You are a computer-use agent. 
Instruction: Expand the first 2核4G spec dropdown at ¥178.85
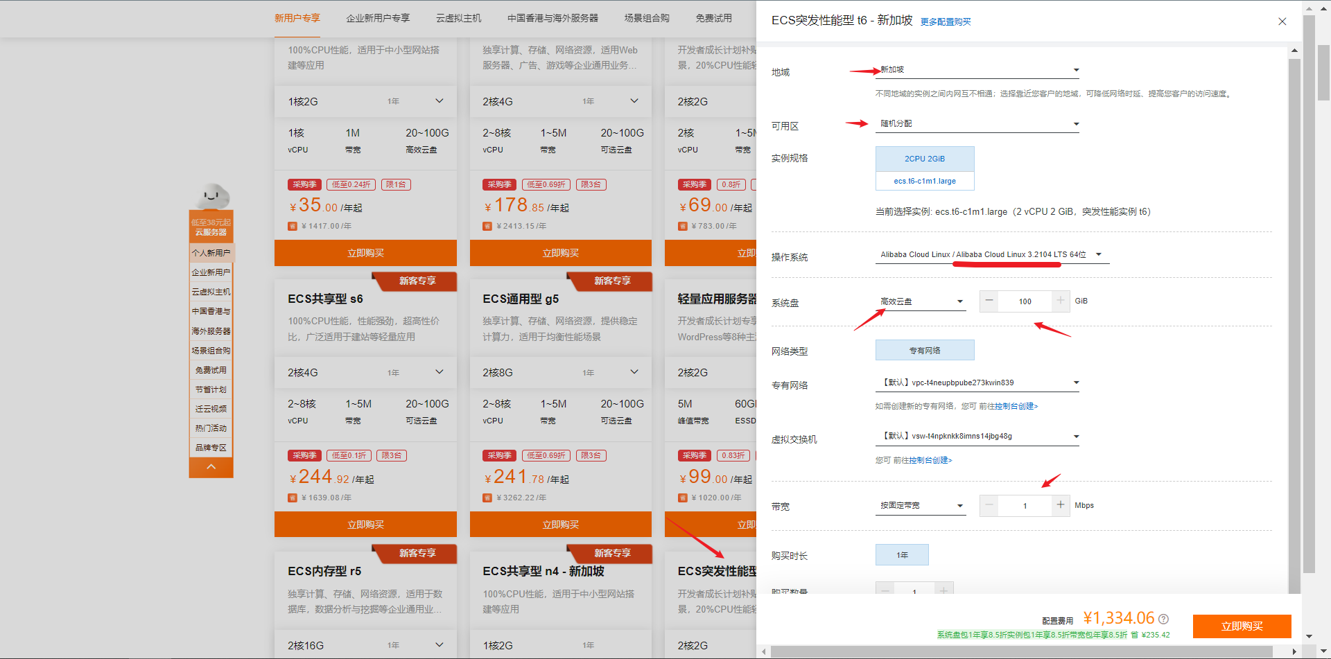tap(634, 101)
